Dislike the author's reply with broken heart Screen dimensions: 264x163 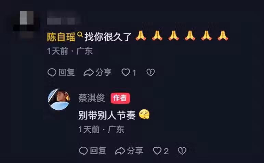point(182,151)
